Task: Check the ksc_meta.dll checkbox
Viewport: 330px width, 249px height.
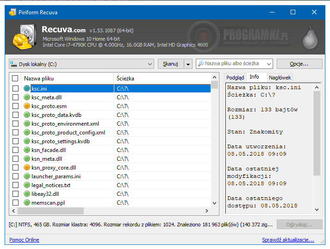Action: point(15,97)
